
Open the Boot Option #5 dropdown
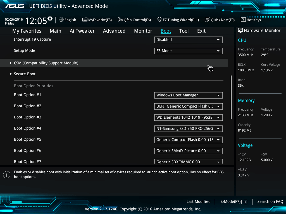[x=189, y=140]
